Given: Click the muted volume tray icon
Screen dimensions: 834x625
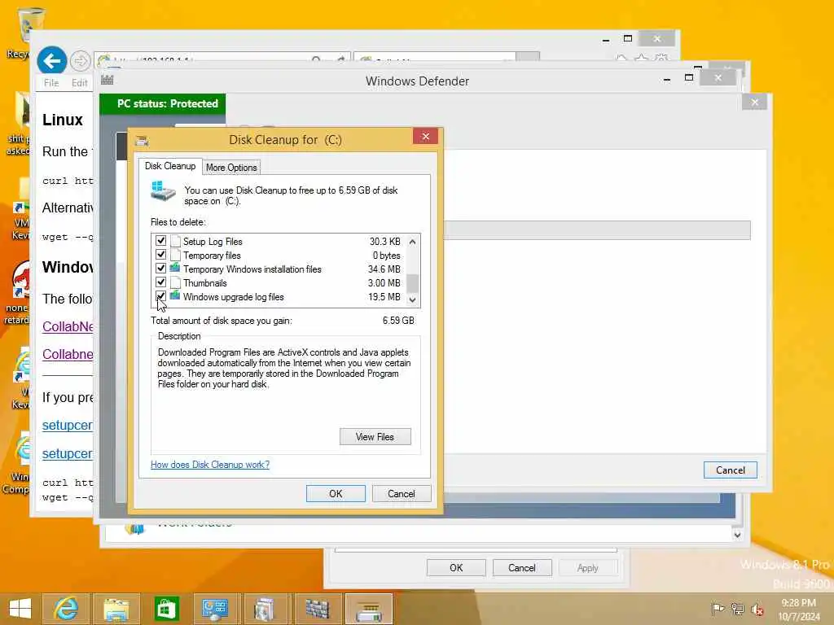Looking at the screenshot, I should pyautogui.click(x=757, y=609).
